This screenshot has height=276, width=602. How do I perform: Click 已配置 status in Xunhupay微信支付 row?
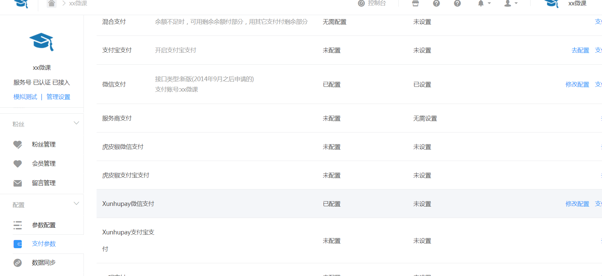pos(332,204)
